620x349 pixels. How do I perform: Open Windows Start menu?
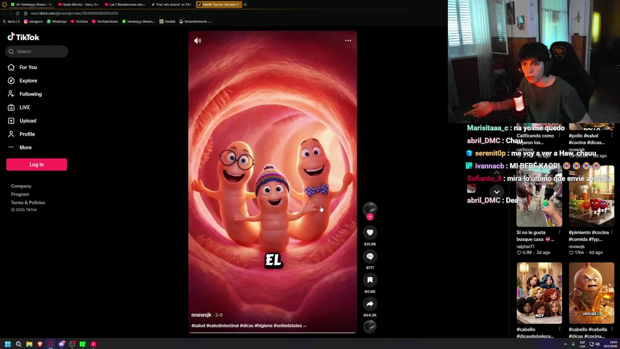point(8,344)
